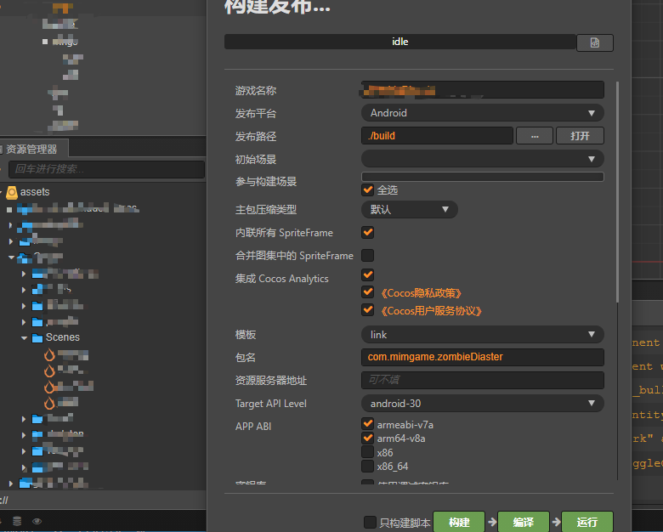Screen dimensions: 663x532
Task: Toggle the armeabi-v7a ABI checkbox
Action: 368,424
